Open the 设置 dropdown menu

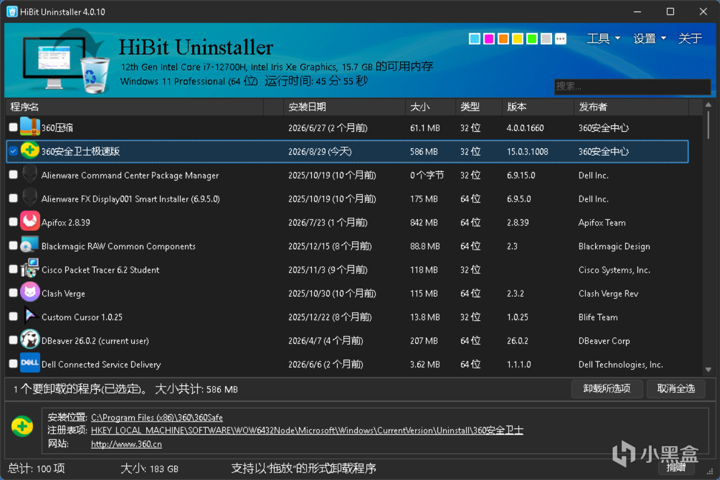[649, 38]
